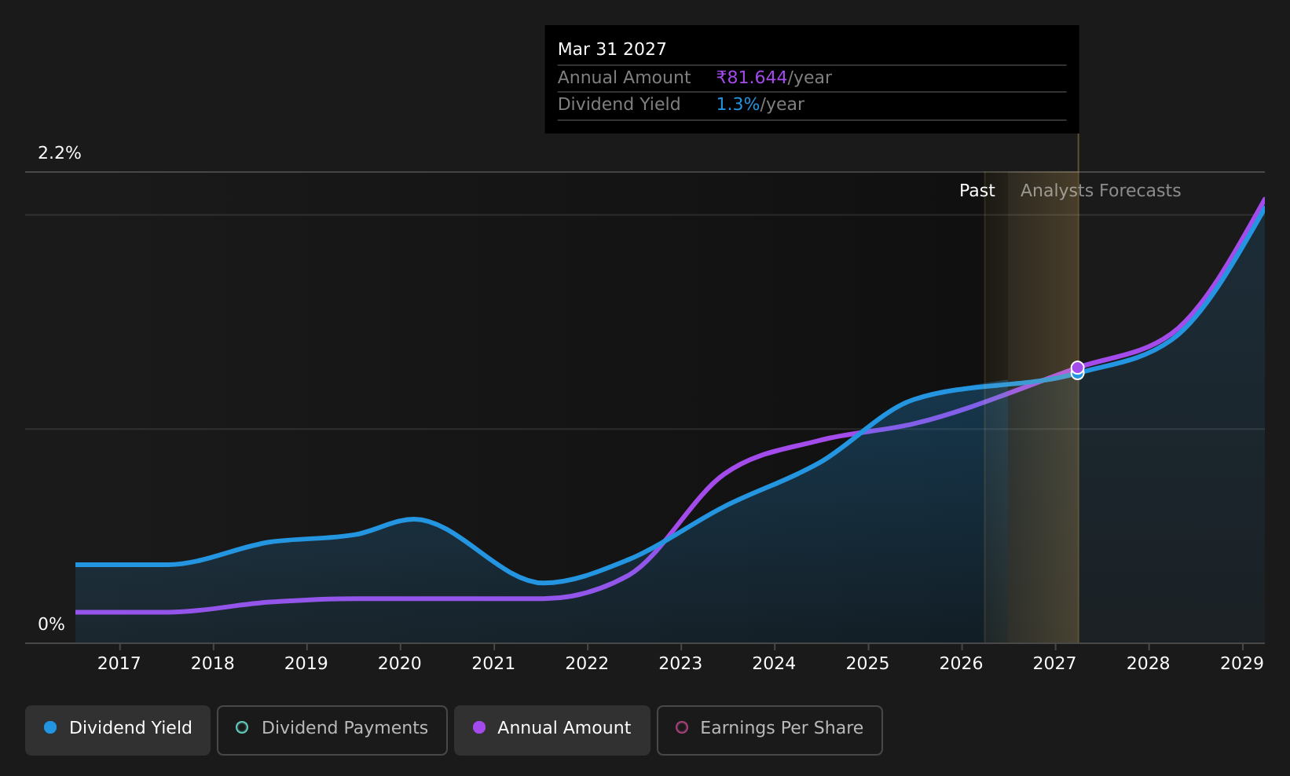
Task: Click the Past region label
Action: tap(977, 191)
